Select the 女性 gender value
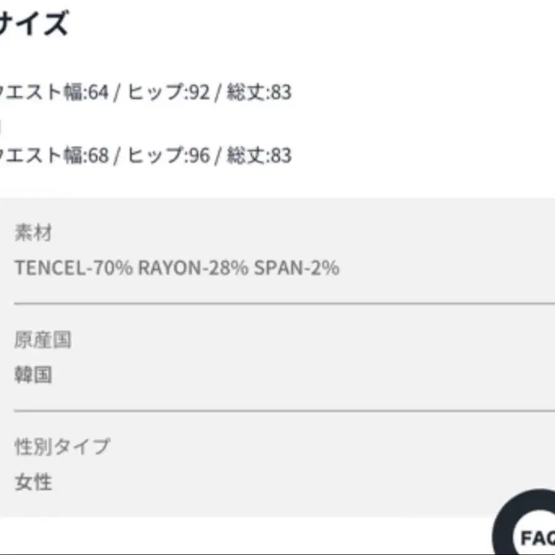The image size is (555, 555). (x=33, y=482)
